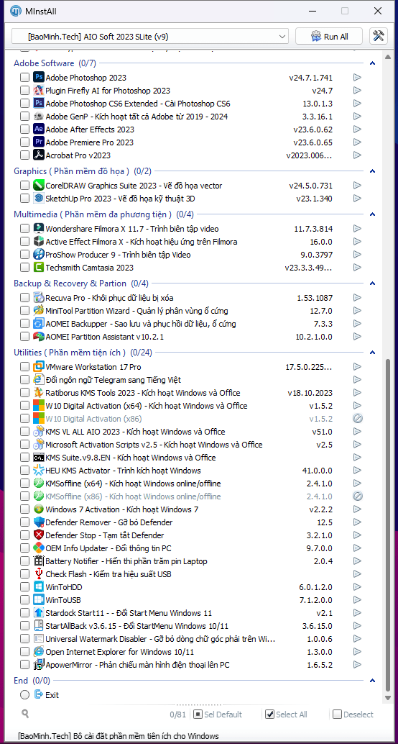
Task: Open settings with the wrench and hammer icon
Action: 378,37
